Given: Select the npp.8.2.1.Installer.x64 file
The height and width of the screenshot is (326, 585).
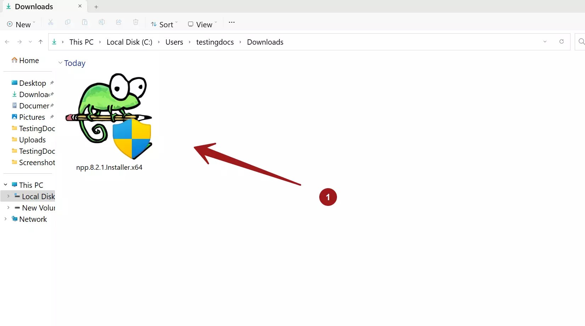Looking at the screenshot, I should [109, 117].
